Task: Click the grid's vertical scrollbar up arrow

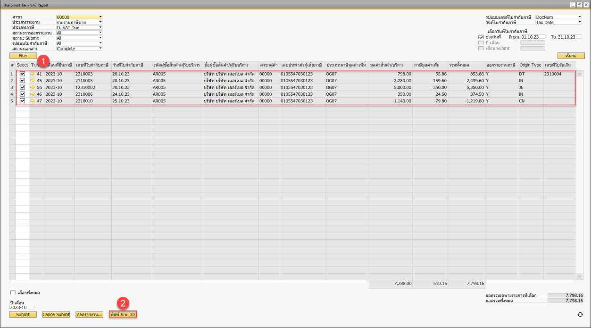Action: [580, 74]
